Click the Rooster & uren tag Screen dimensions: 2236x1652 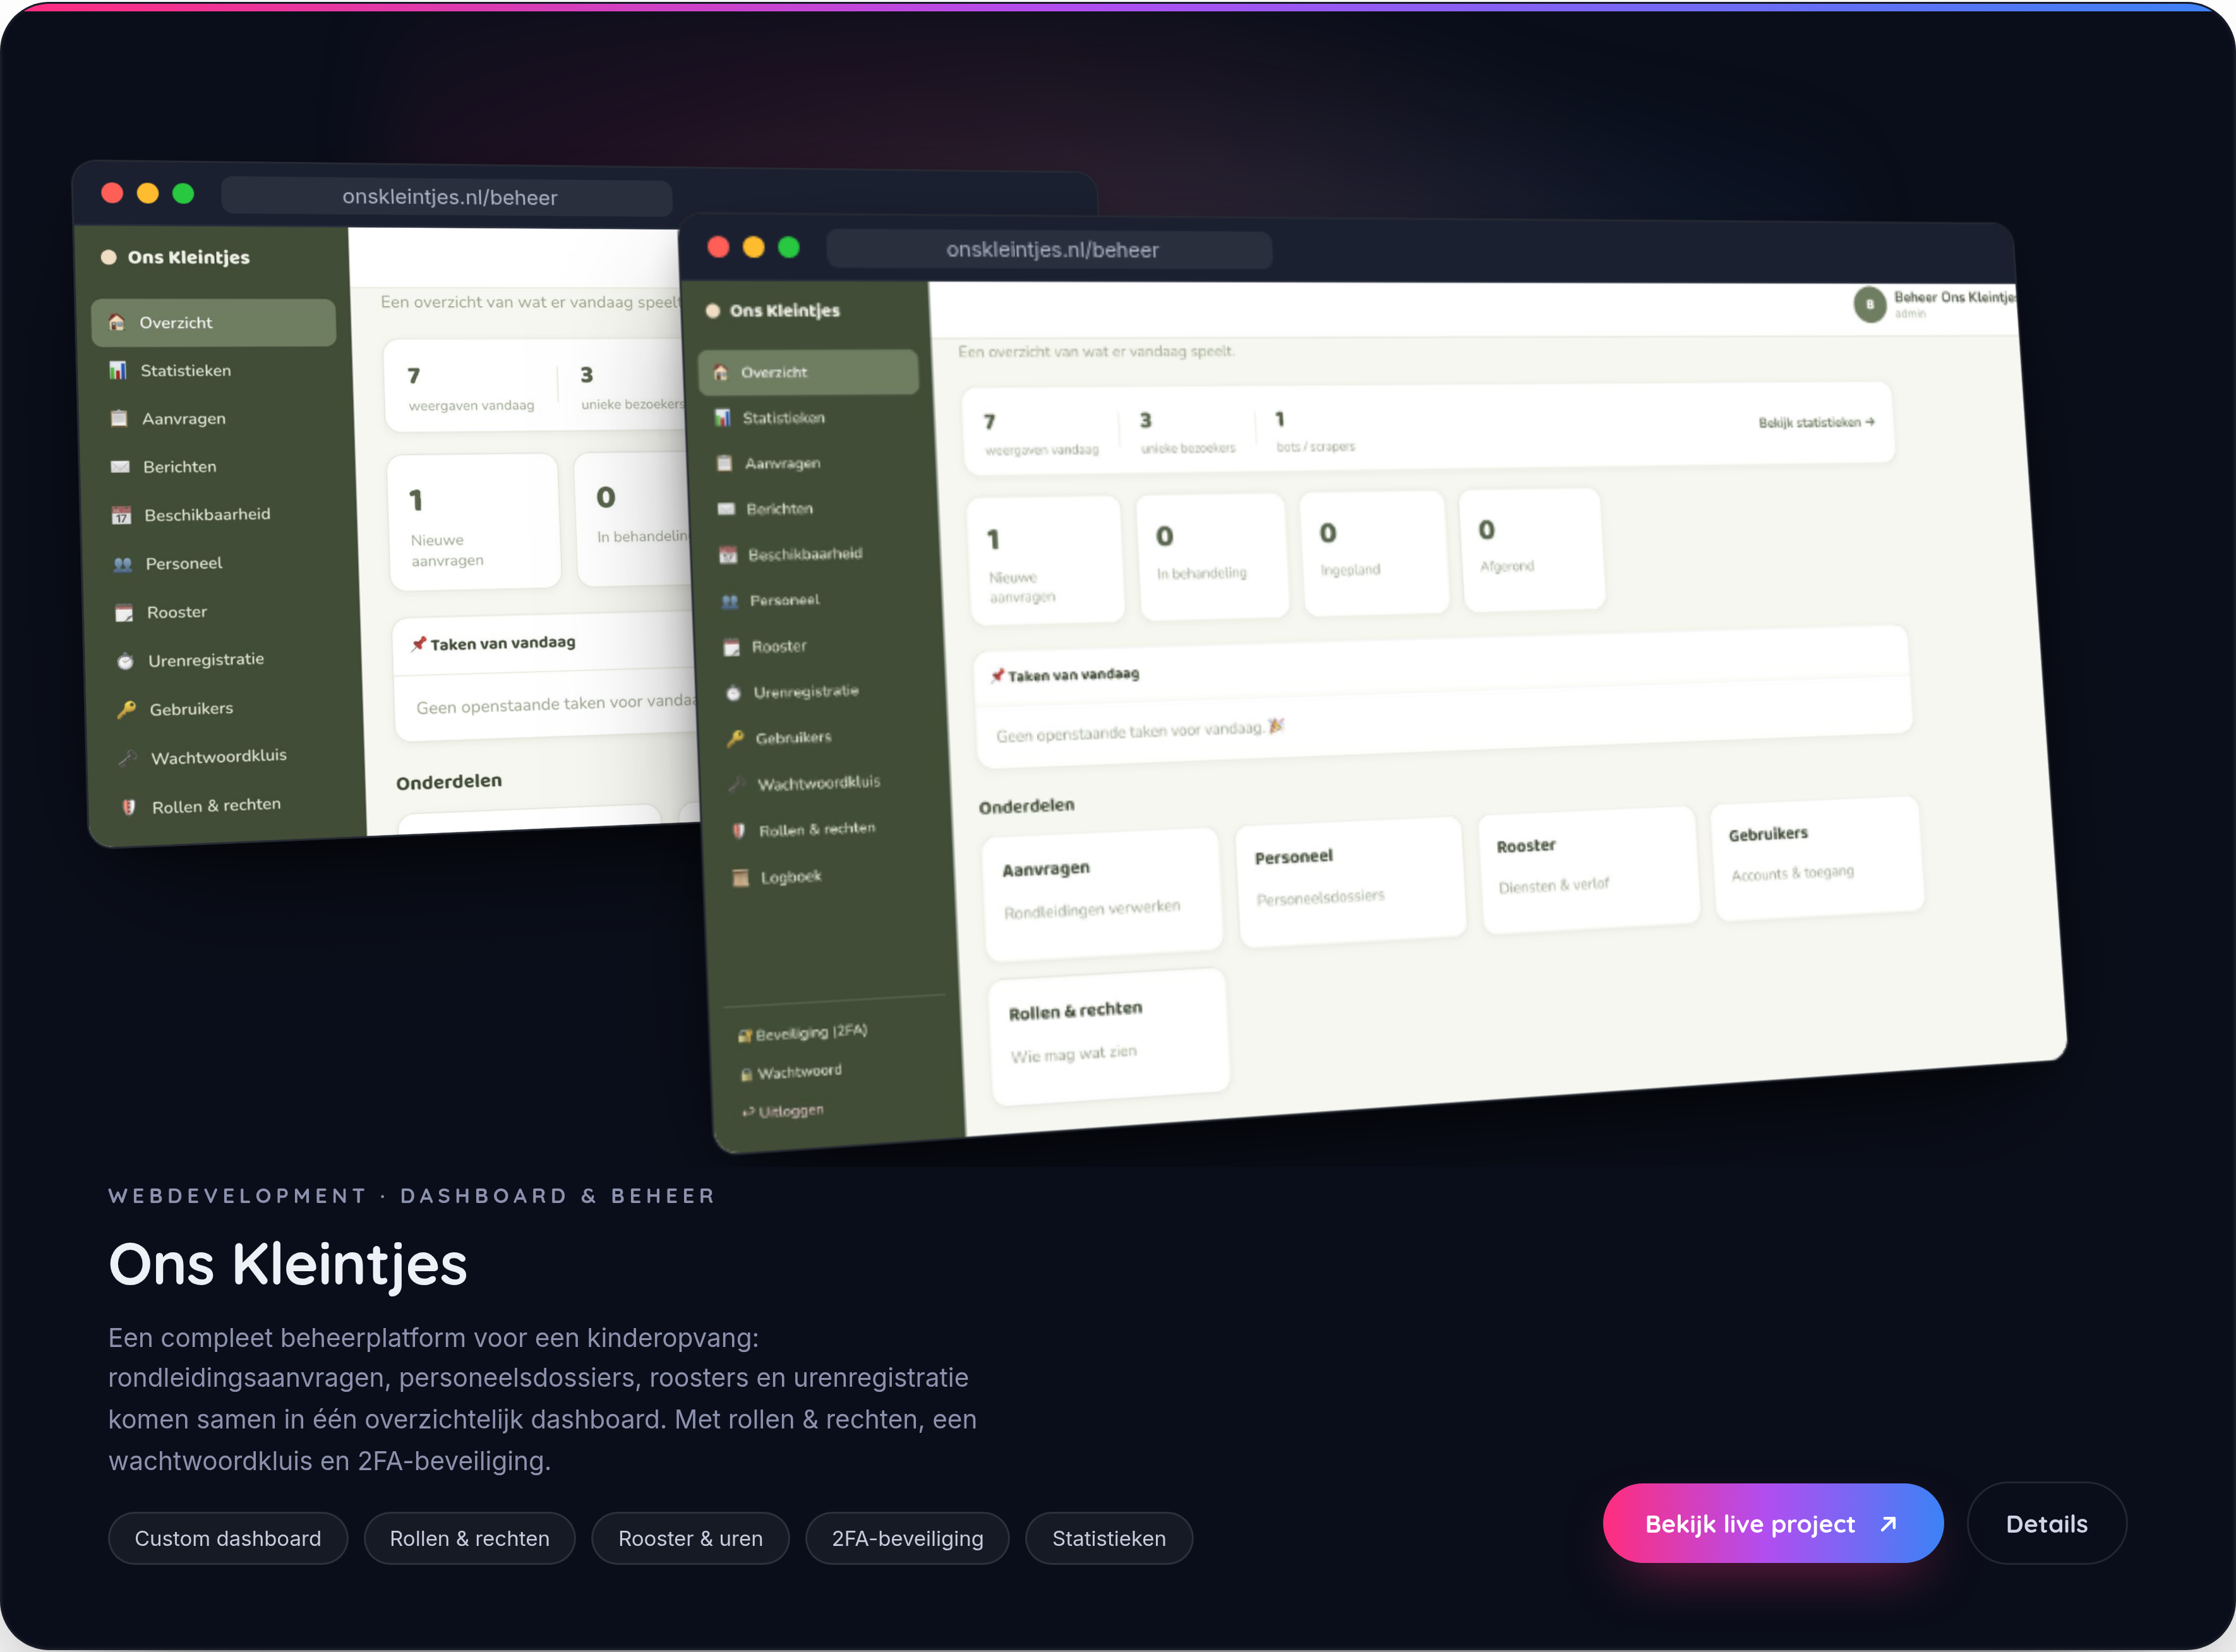pyautogui.click(x=690, y=1538)
